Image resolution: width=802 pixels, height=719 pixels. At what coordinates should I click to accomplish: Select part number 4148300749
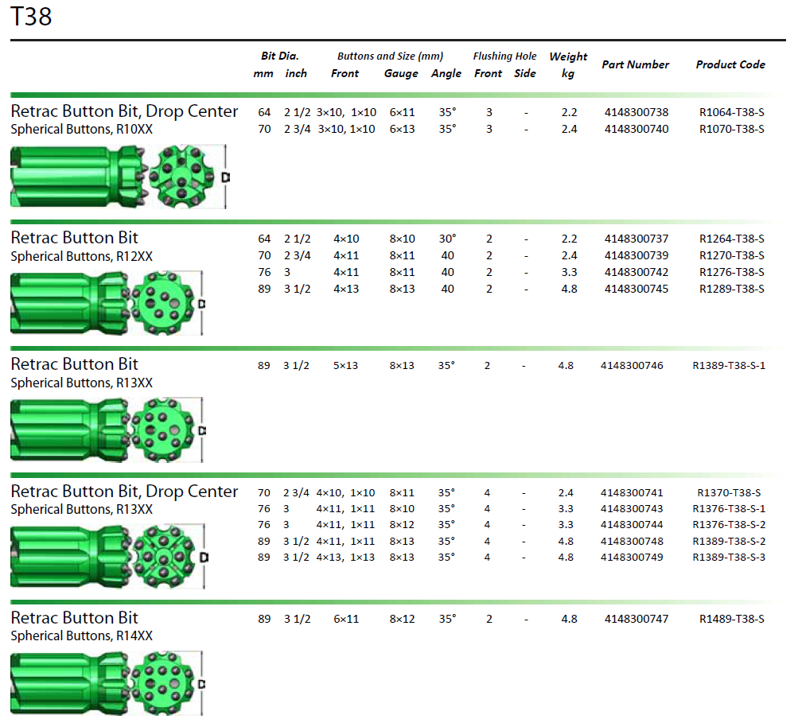coord(632,557)
